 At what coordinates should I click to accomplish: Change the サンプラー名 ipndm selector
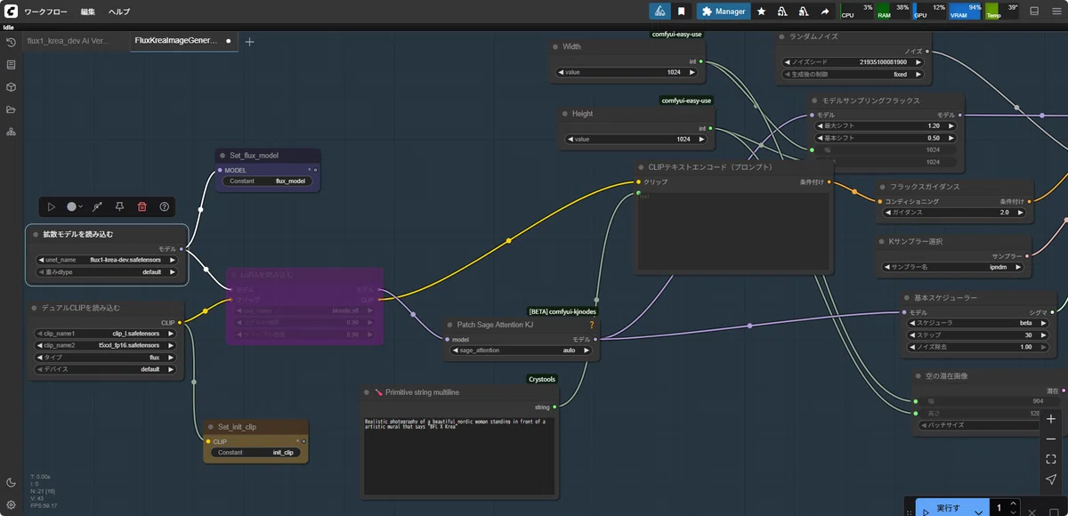[x=955, y=266]
